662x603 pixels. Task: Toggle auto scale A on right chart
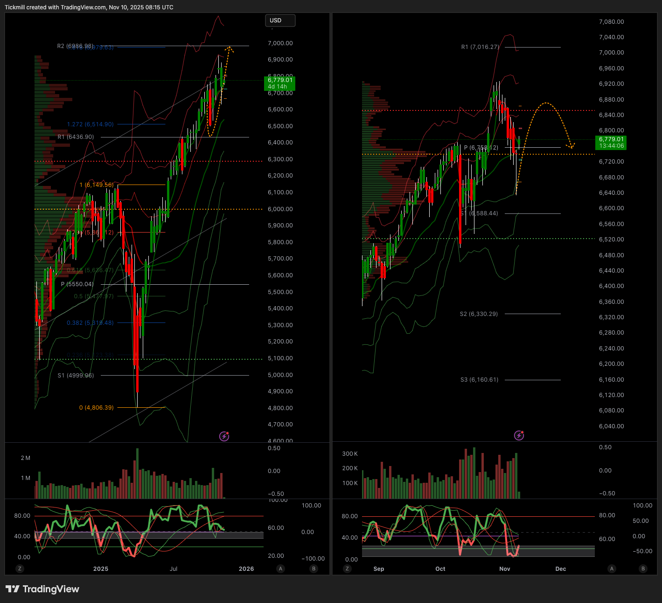[612, 569]
